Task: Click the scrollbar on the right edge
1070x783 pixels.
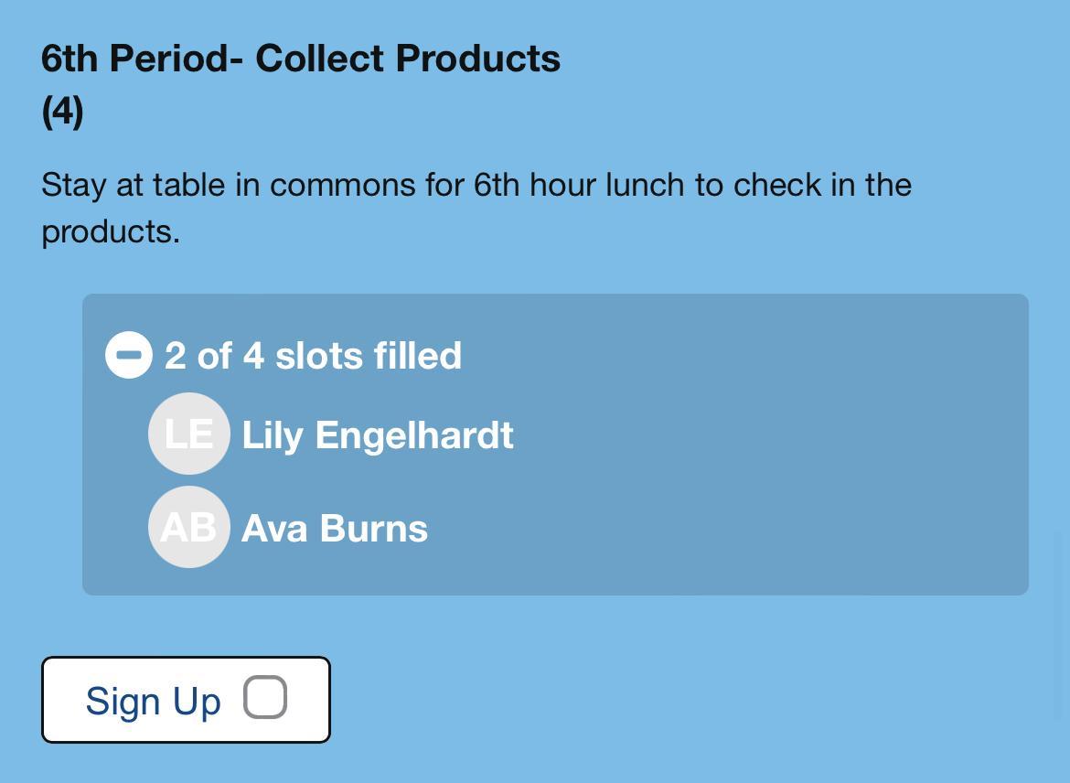Action: (x=1061, y=627)
